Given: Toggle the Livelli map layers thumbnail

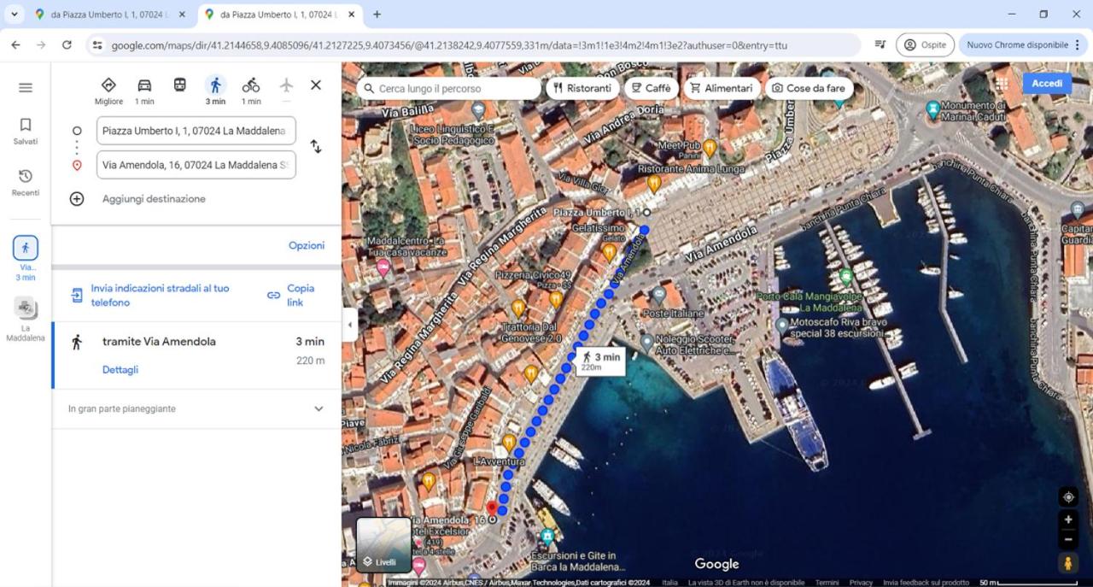Looking at the screenshot, I should 383,544.
